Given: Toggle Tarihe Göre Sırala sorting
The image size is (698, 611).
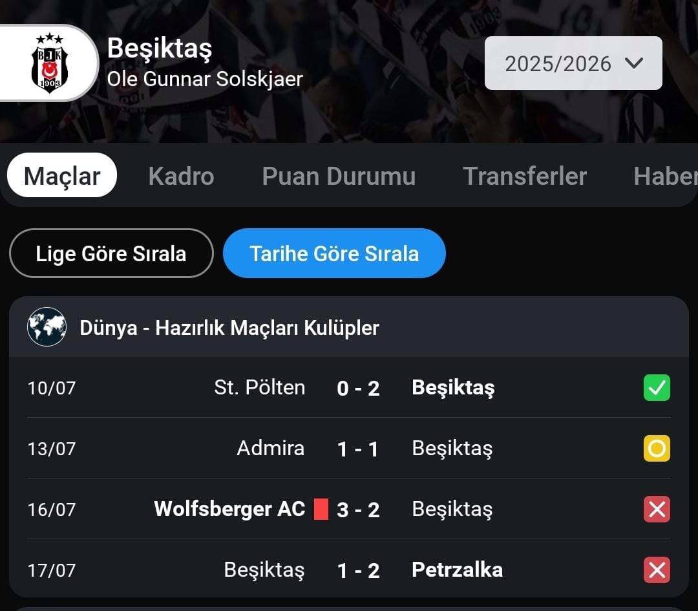Looking at the screenshot, I should tap(334, 253).
